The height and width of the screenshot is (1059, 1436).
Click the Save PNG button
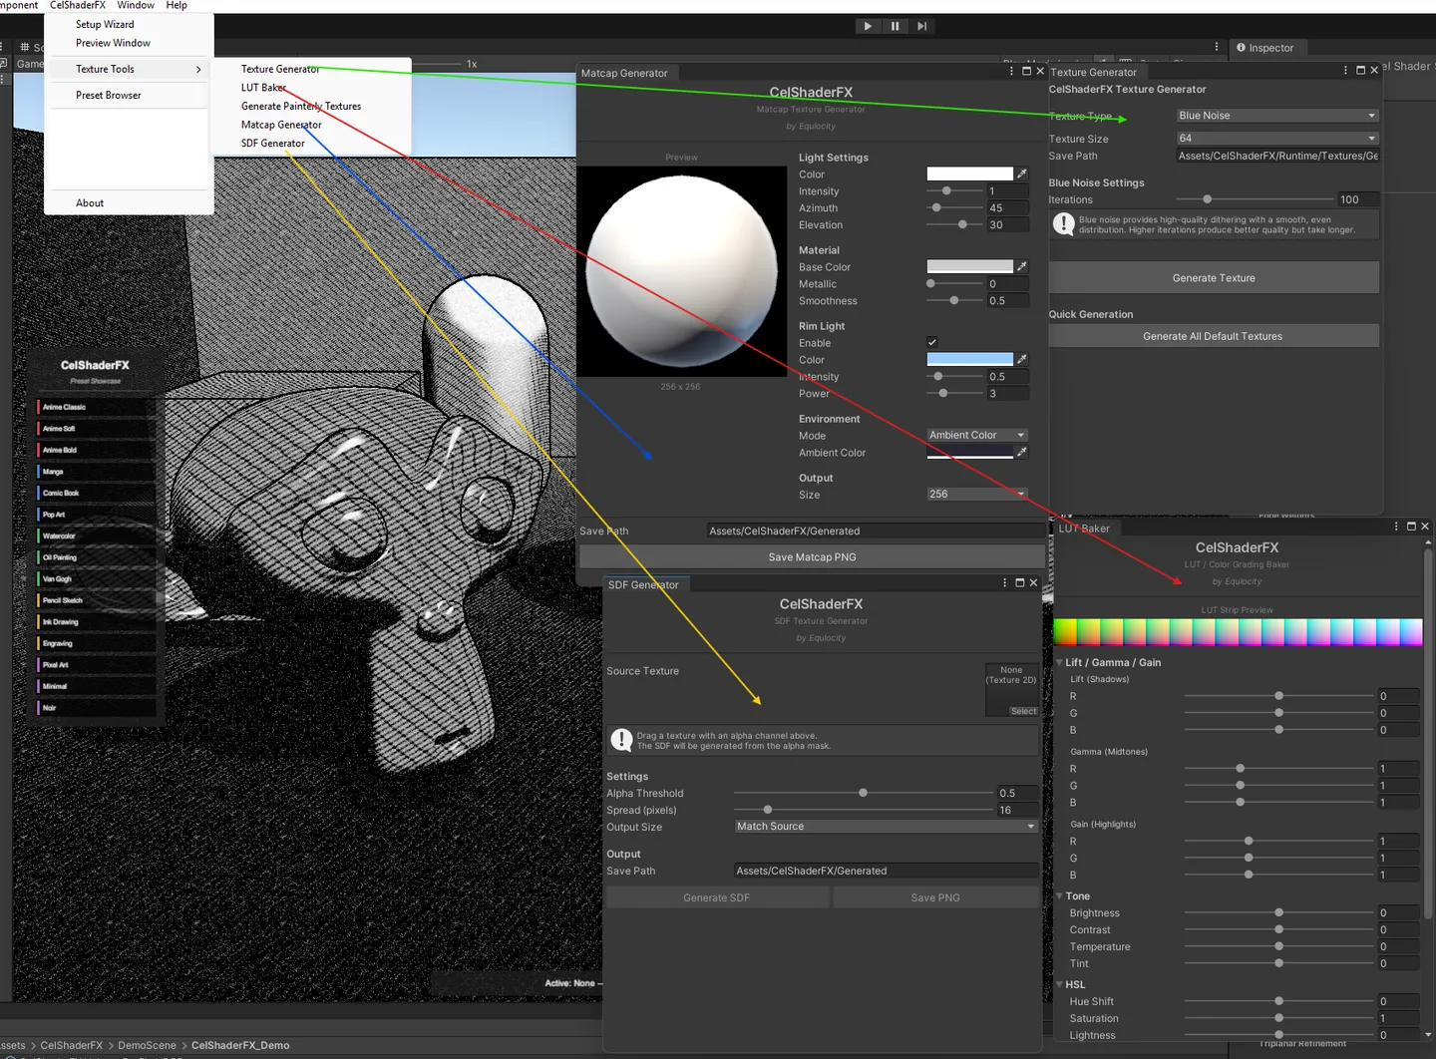935,897
